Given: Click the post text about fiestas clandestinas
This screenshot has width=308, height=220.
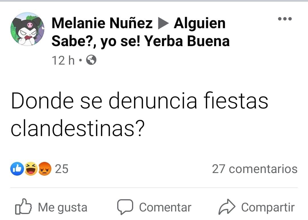Looking at the screenshot, I should [x=139, y=114].
